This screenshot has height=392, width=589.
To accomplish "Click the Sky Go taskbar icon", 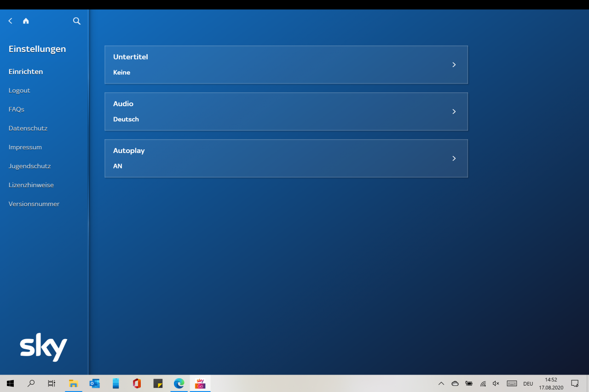I will click(x=200, y=383).
